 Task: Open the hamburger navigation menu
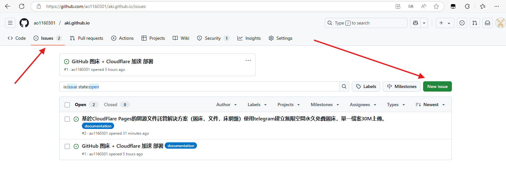[10, 23]
